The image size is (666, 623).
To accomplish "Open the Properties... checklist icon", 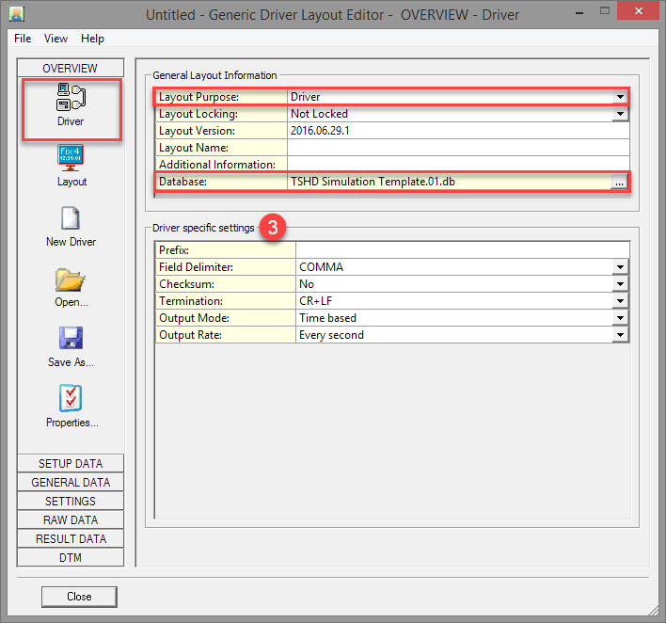I will tap(71, 399).
